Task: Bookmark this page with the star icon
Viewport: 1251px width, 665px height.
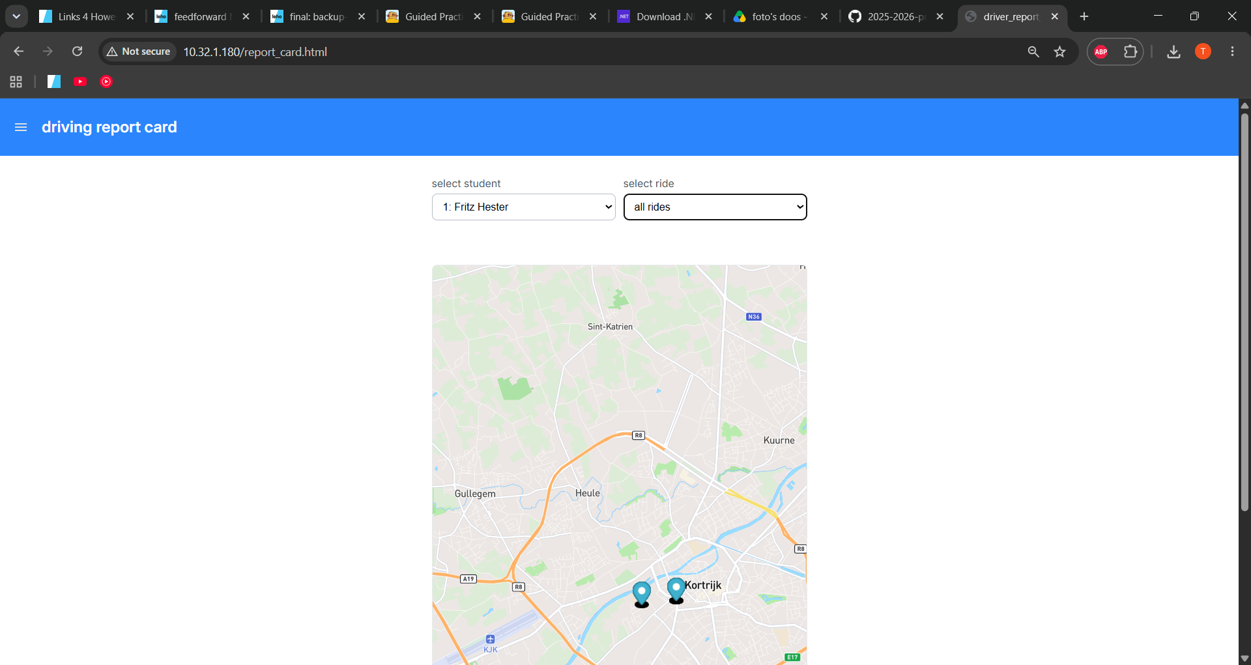Action: (x=1060, y=52)
